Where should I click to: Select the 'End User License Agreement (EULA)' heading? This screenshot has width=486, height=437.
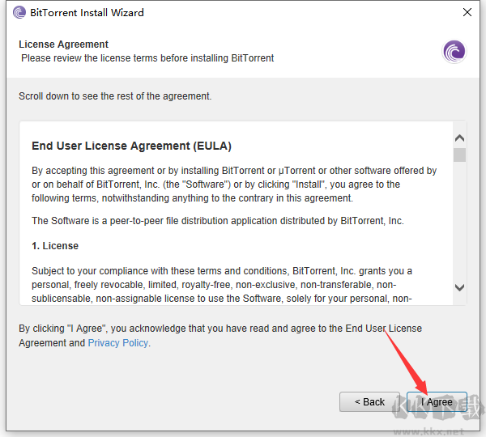tap(131, 146)
